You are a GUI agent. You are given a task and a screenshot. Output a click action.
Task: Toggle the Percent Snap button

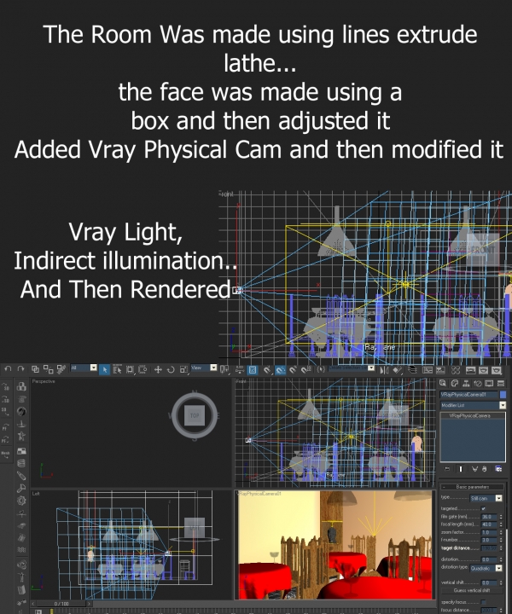pyautogui.click(x=293, y=369)
